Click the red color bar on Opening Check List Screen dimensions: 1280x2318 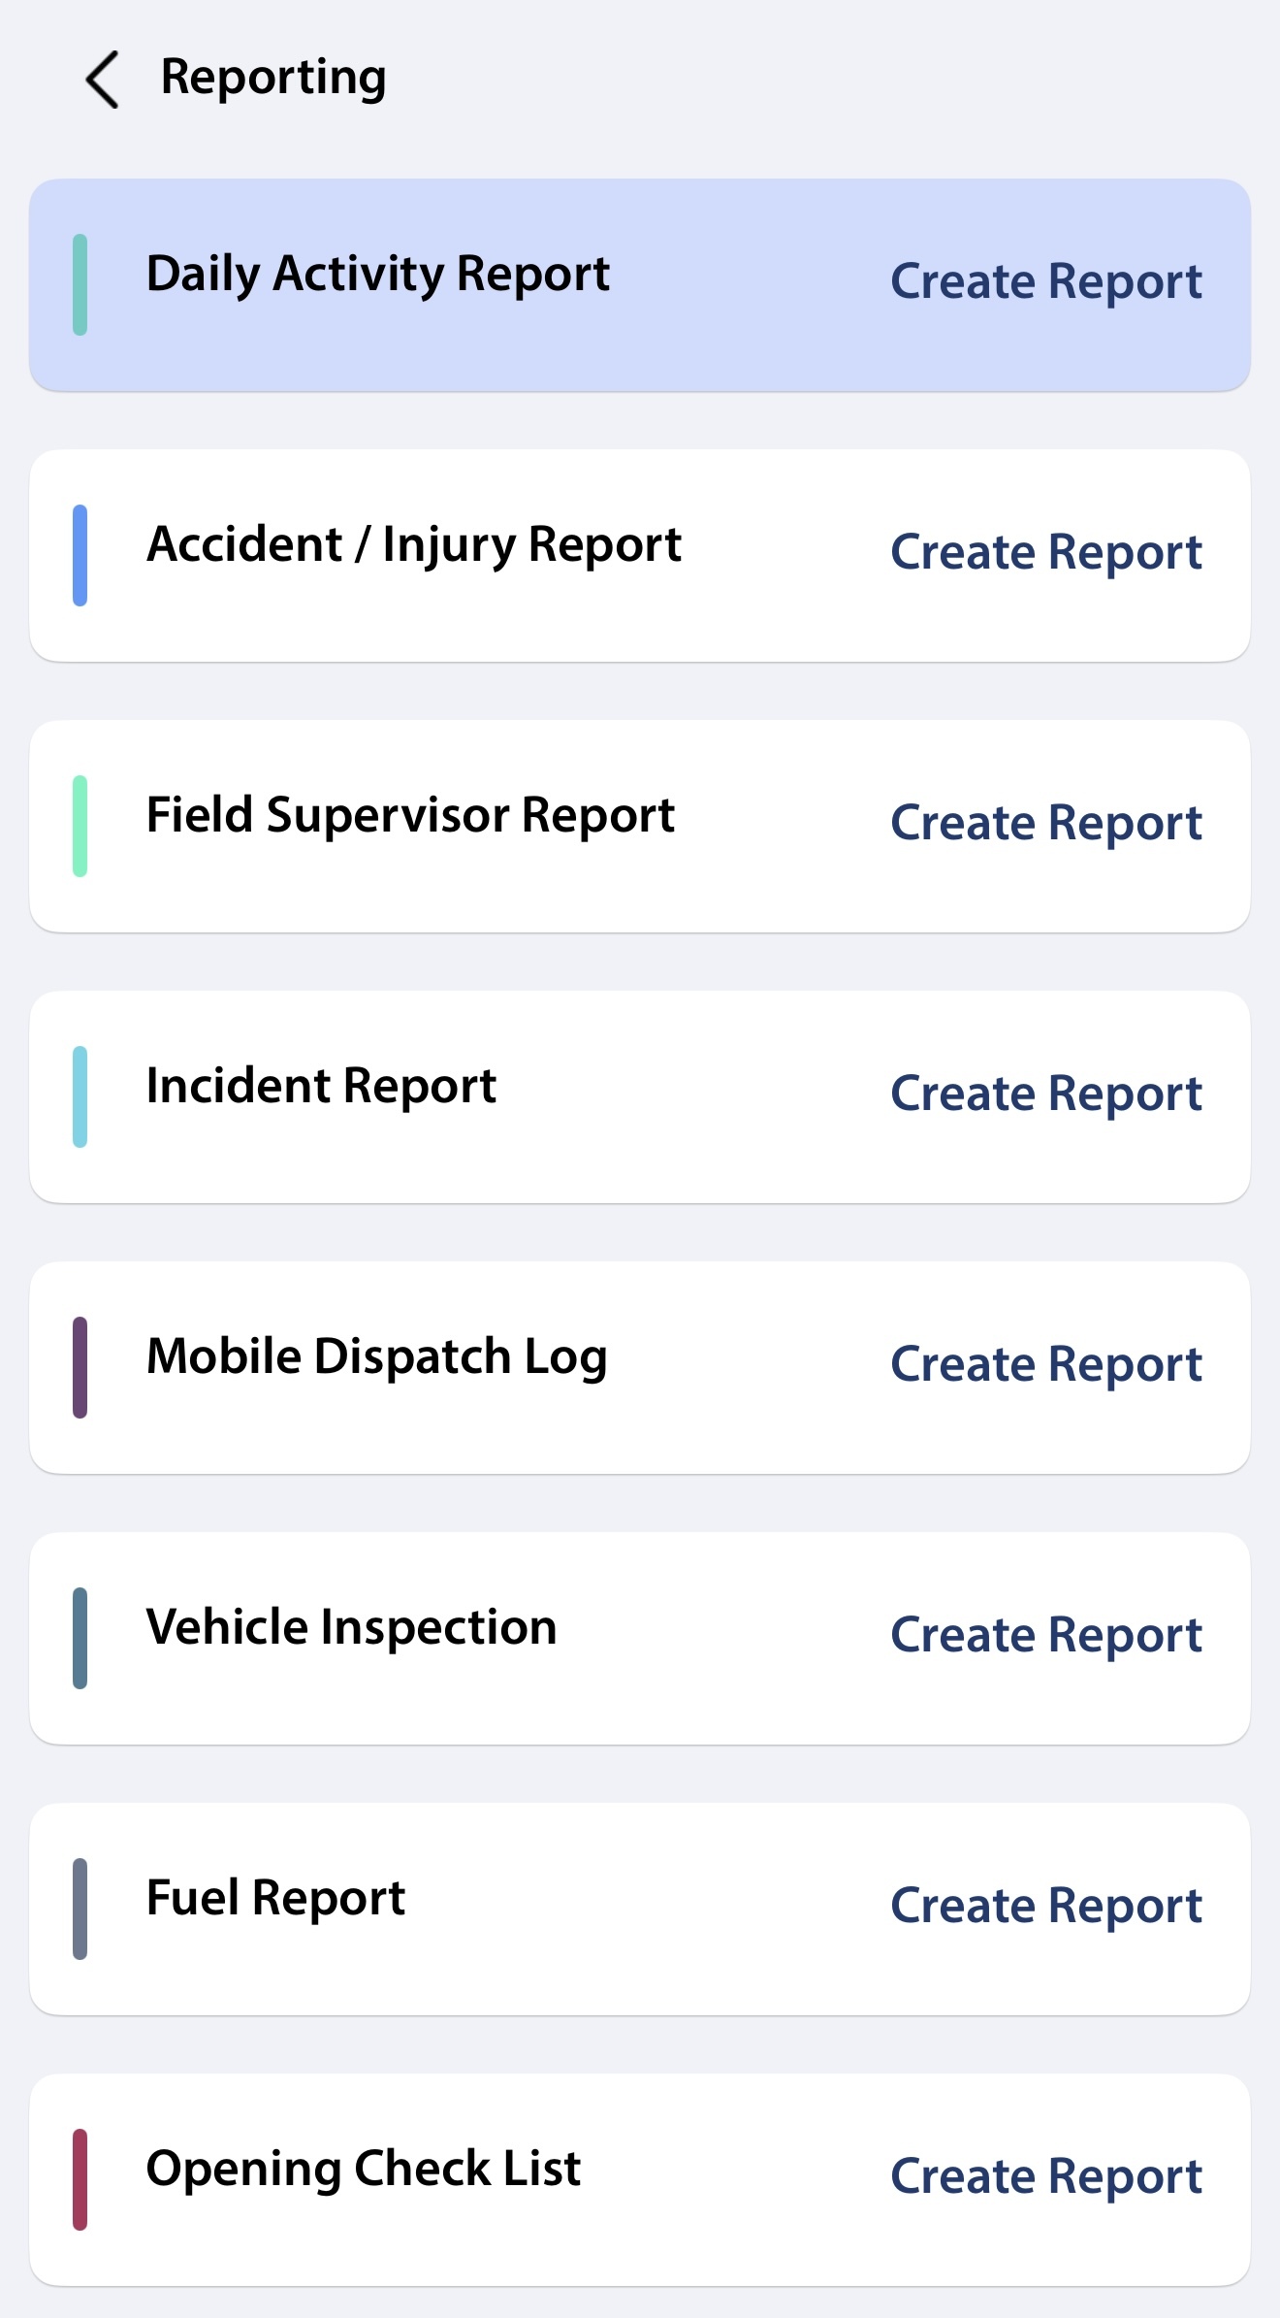tap(80, 2179)
